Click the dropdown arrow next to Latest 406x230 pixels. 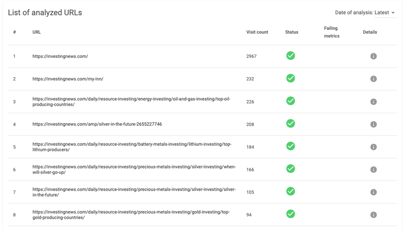(393, 13)
